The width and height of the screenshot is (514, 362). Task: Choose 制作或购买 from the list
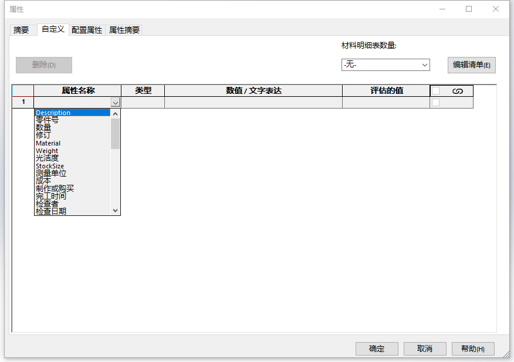click(x=72, y=188)
